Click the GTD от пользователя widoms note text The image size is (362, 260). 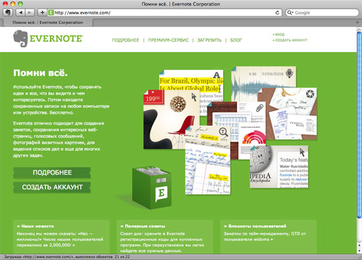click(265, 236)
